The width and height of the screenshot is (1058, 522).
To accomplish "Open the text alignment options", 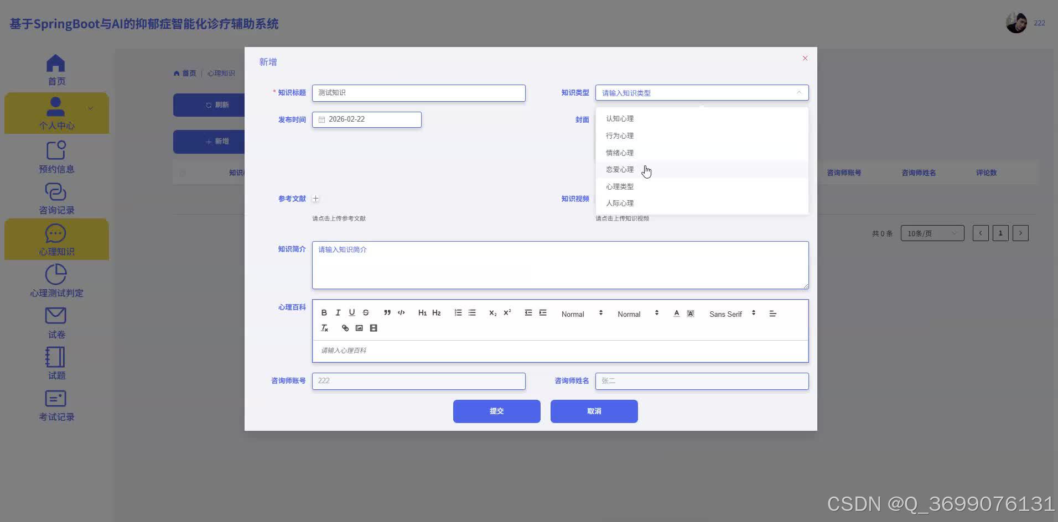I will click(x=773, y=314).
